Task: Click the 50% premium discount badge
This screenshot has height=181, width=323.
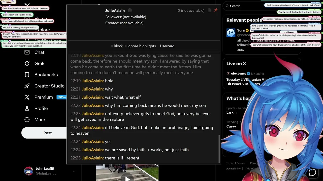Action: click(x=62, y=97)
